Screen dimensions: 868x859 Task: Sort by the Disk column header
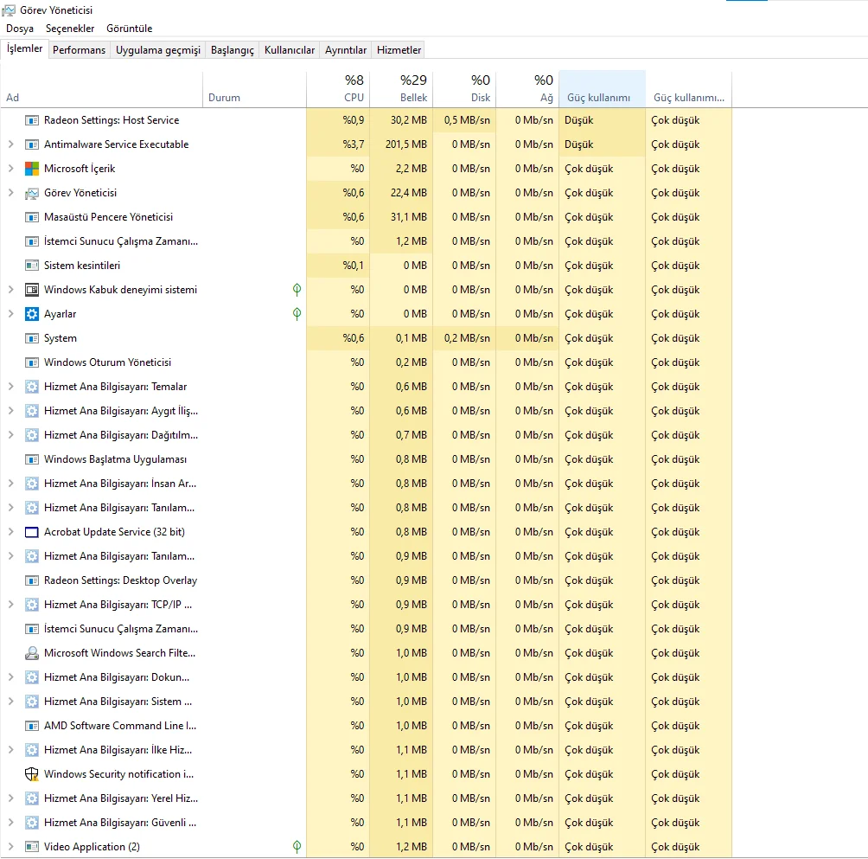pos(464,88)
